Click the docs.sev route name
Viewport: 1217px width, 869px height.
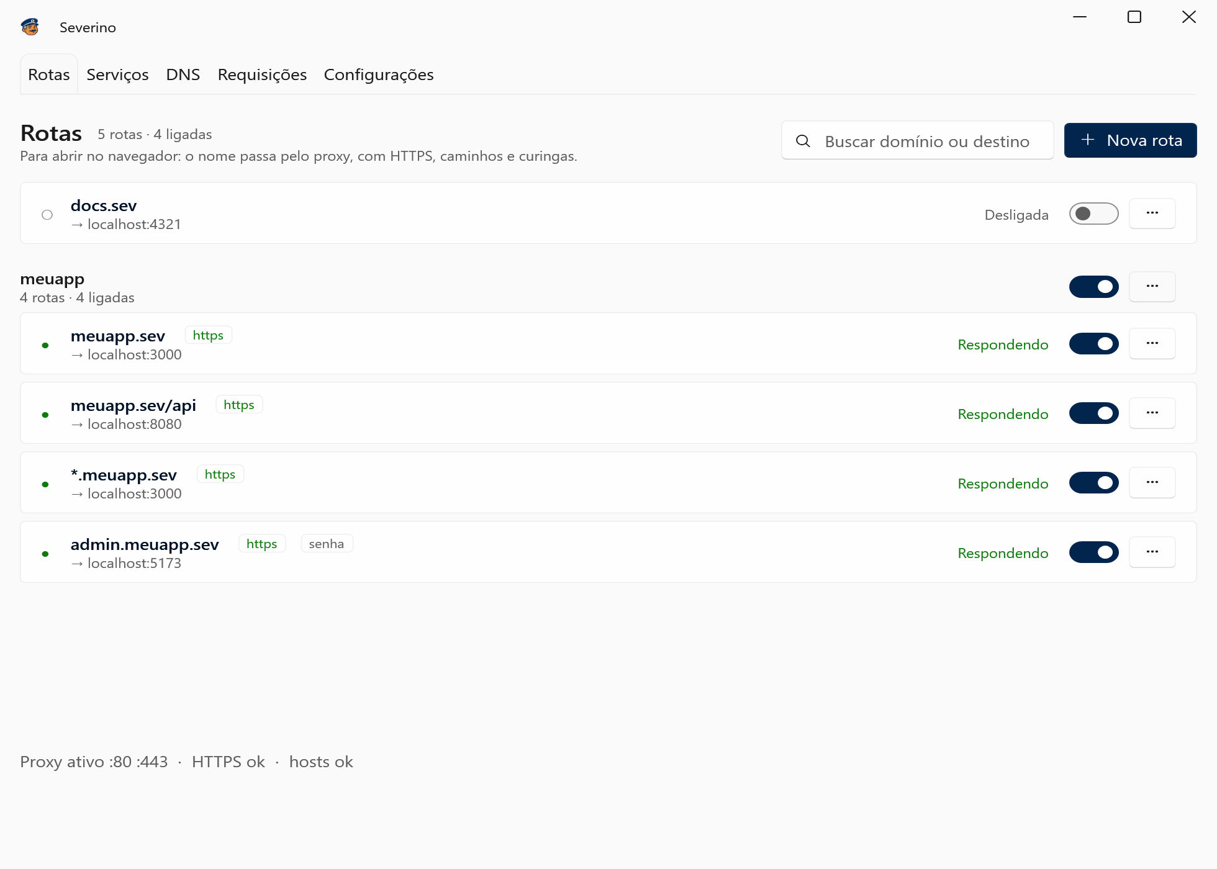pyautogui.click(x=104, y=205)
